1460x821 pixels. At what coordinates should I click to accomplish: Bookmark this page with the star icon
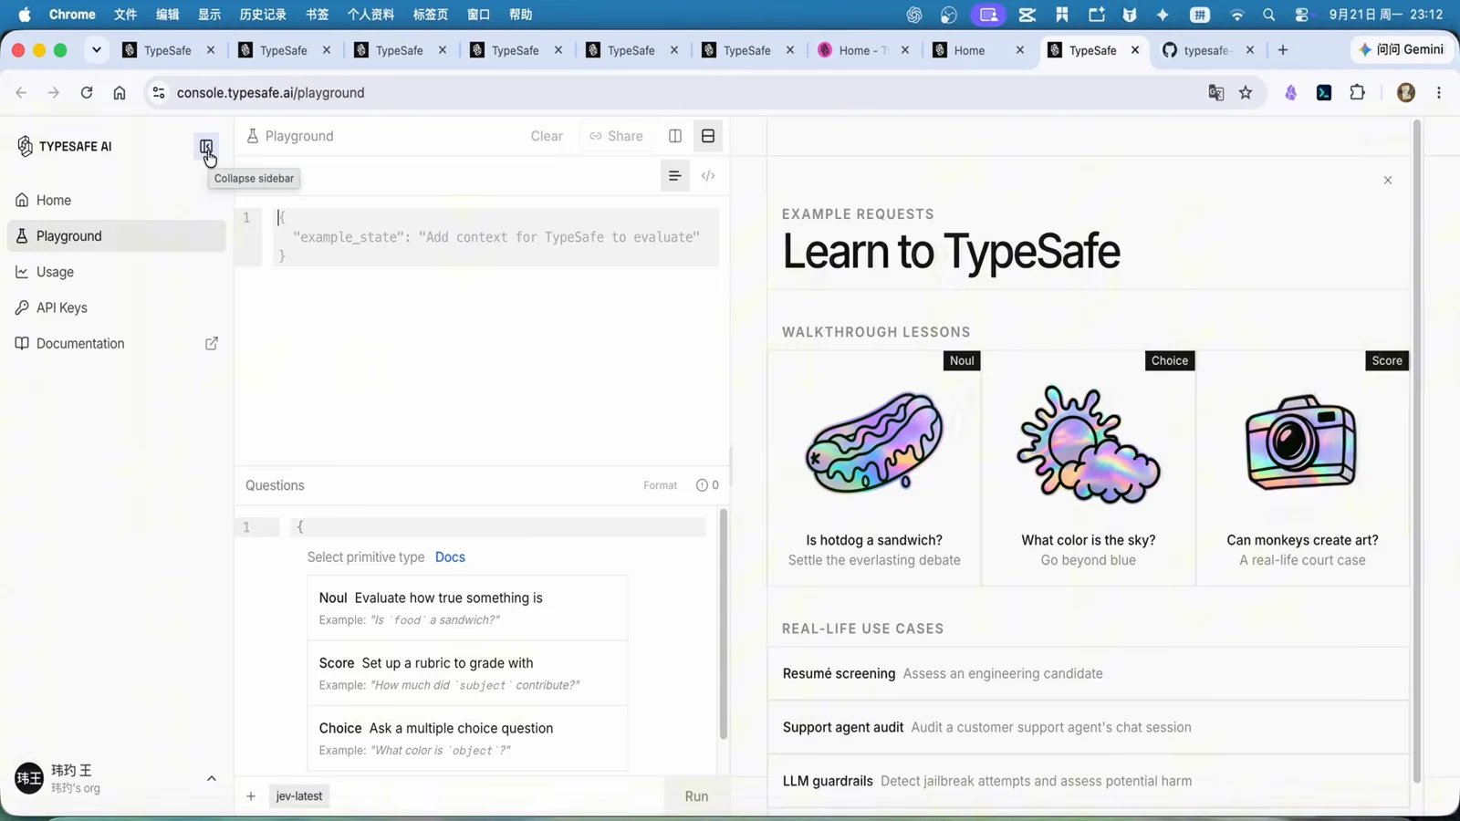click(x=1246, y=93)
